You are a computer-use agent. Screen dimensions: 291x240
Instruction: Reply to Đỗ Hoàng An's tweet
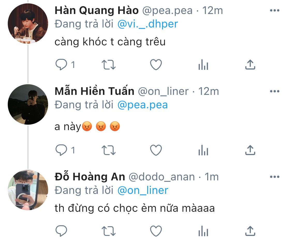pos(62,231)
